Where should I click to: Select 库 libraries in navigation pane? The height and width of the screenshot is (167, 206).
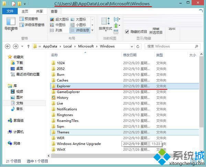[x=12, y=86]
